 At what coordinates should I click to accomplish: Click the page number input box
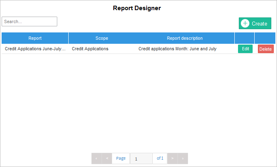141,158
